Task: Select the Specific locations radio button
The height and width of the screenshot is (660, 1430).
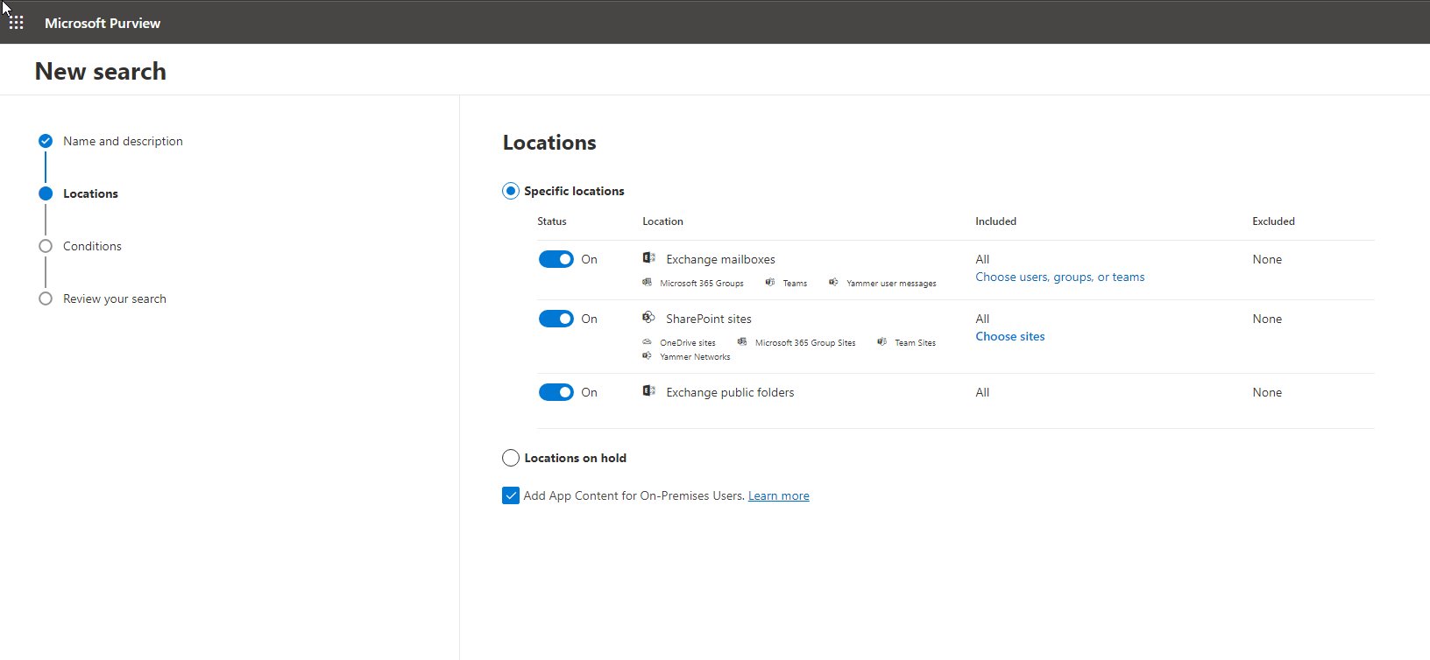Action: pos(511,191)
